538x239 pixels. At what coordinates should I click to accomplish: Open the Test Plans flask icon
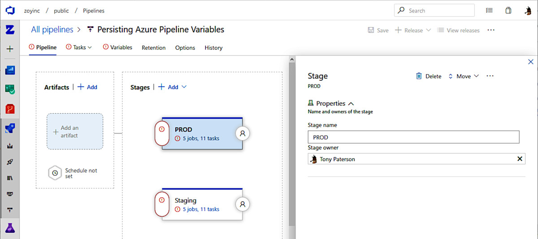point(10,227)
